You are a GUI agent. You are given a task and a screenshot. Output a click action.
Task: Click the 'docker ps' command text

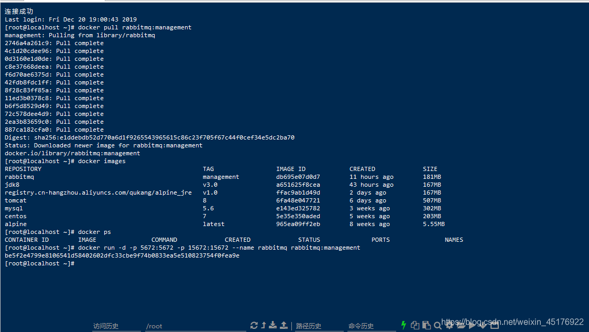pos(95,232)
